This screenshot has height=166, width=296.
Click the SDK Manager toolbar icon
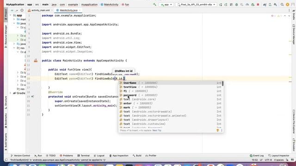coord(276,5)
